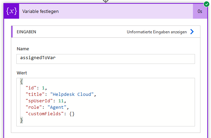Open 'Unformatierte Eingaben anzeigen' link
The image size is (211, 138).
pyautogui.click(x=157, y=32)
